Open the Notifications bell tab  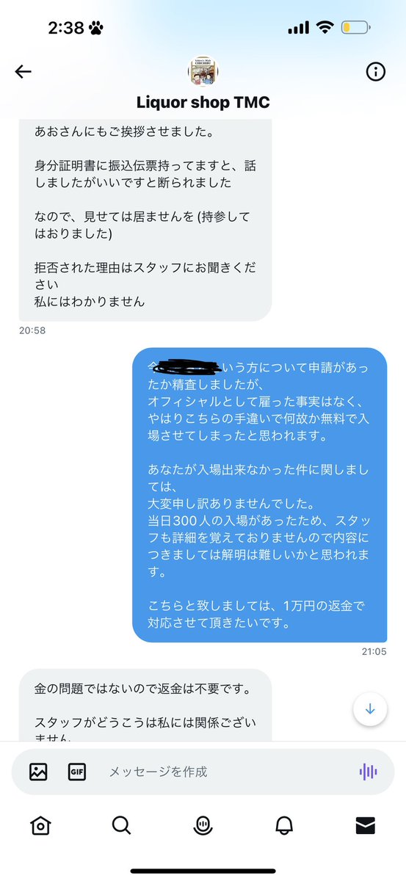click(x=284, y=826)
